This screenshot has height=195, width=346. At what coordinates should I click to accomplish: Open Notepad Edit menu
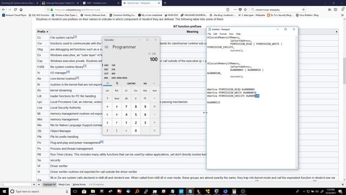pyautogui.click(x=215, y=34)
